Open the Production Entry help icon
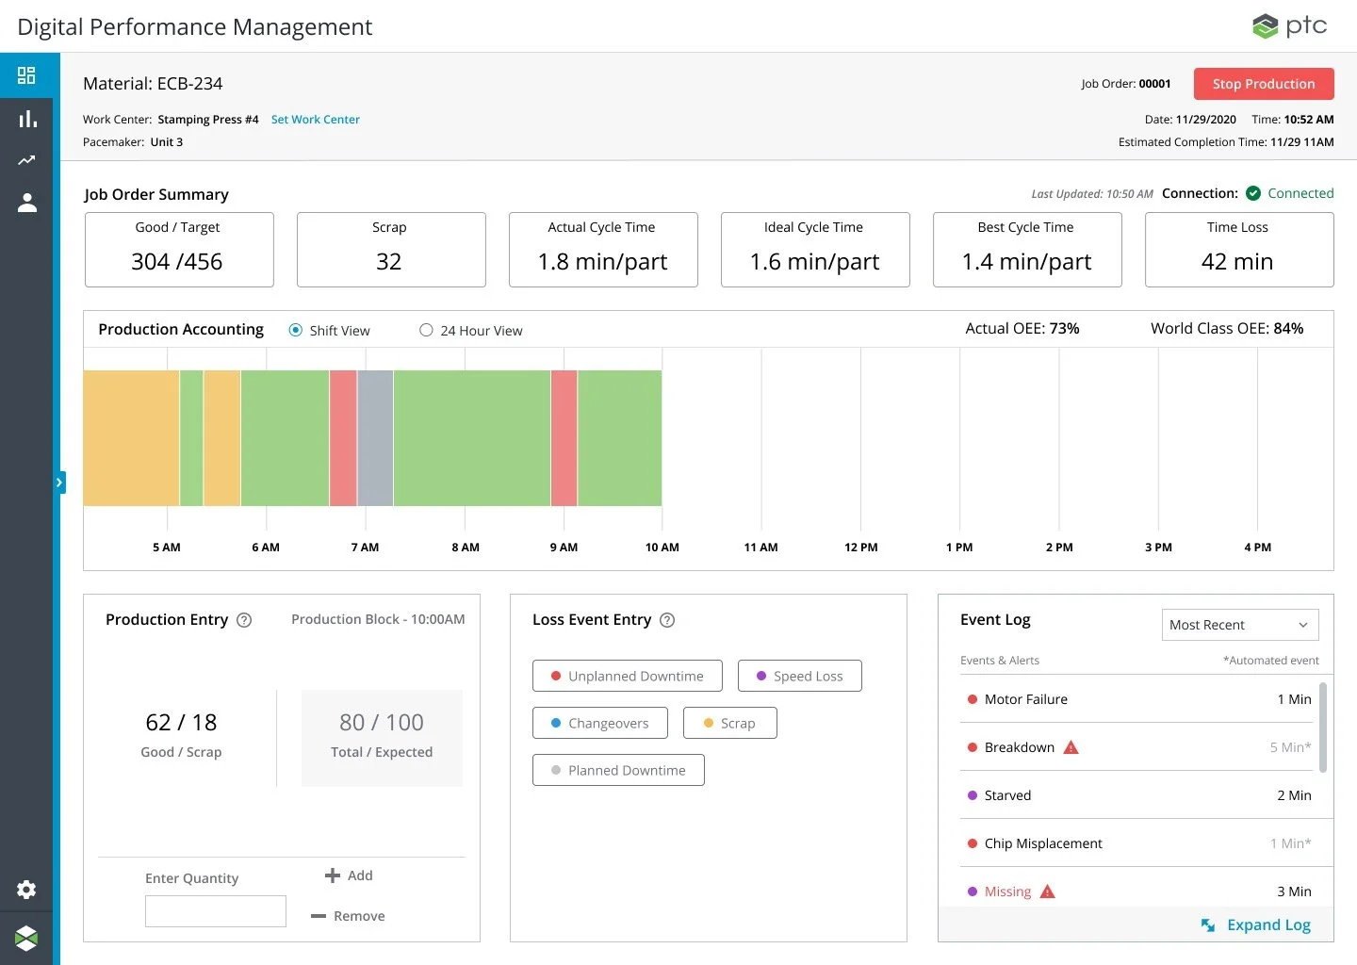The image size is (1357, 965). click(x=244, y=620)
